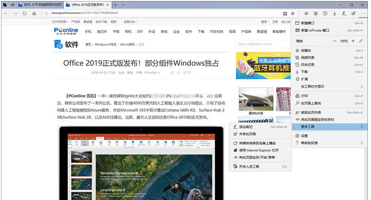Toggle reading view in the address bar
Image resolution: width=371 pixels, height=200 pixels.
click(285, 14)
